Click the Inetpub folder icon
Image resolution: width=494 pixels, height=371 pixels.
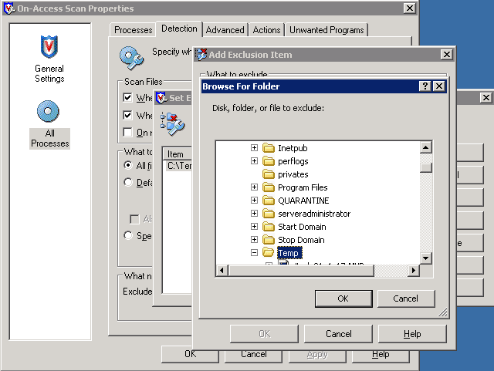tap(269, 148)
